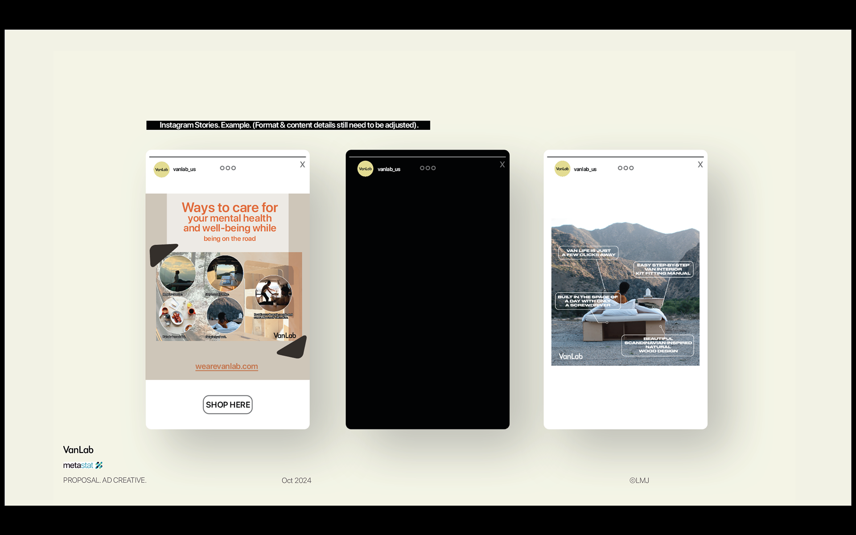Close the first story with the X
Screen dimensions: 856x535
[302, 165]
